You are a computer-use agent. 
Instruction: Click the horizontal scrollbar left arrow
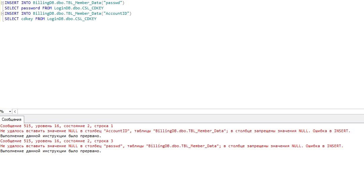coord(15,111)
